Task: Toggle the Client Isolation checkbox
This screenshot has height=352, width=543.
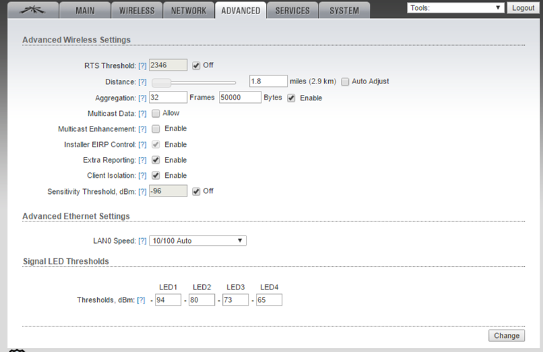Action: coord(156,176)
